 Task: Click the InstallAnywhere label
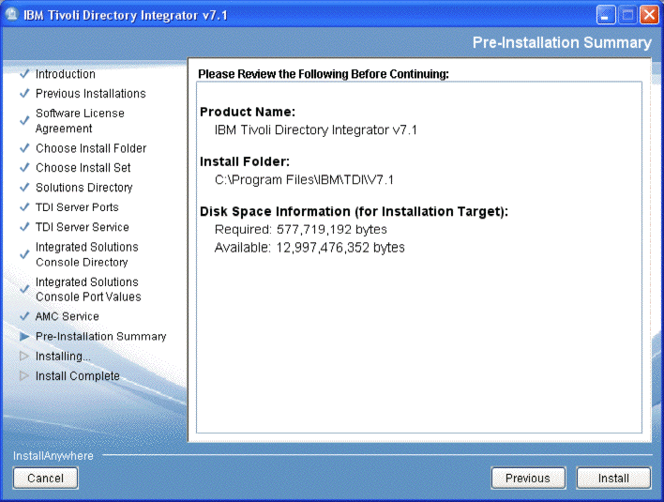point(53,456)
